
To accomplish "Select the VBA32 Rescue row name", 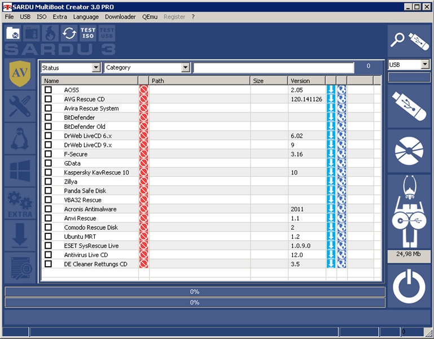I will [82, 200].
